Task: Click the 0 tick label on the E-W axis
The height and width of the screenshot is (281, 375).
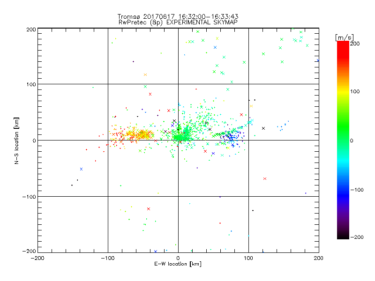Action: coord(178,258)
